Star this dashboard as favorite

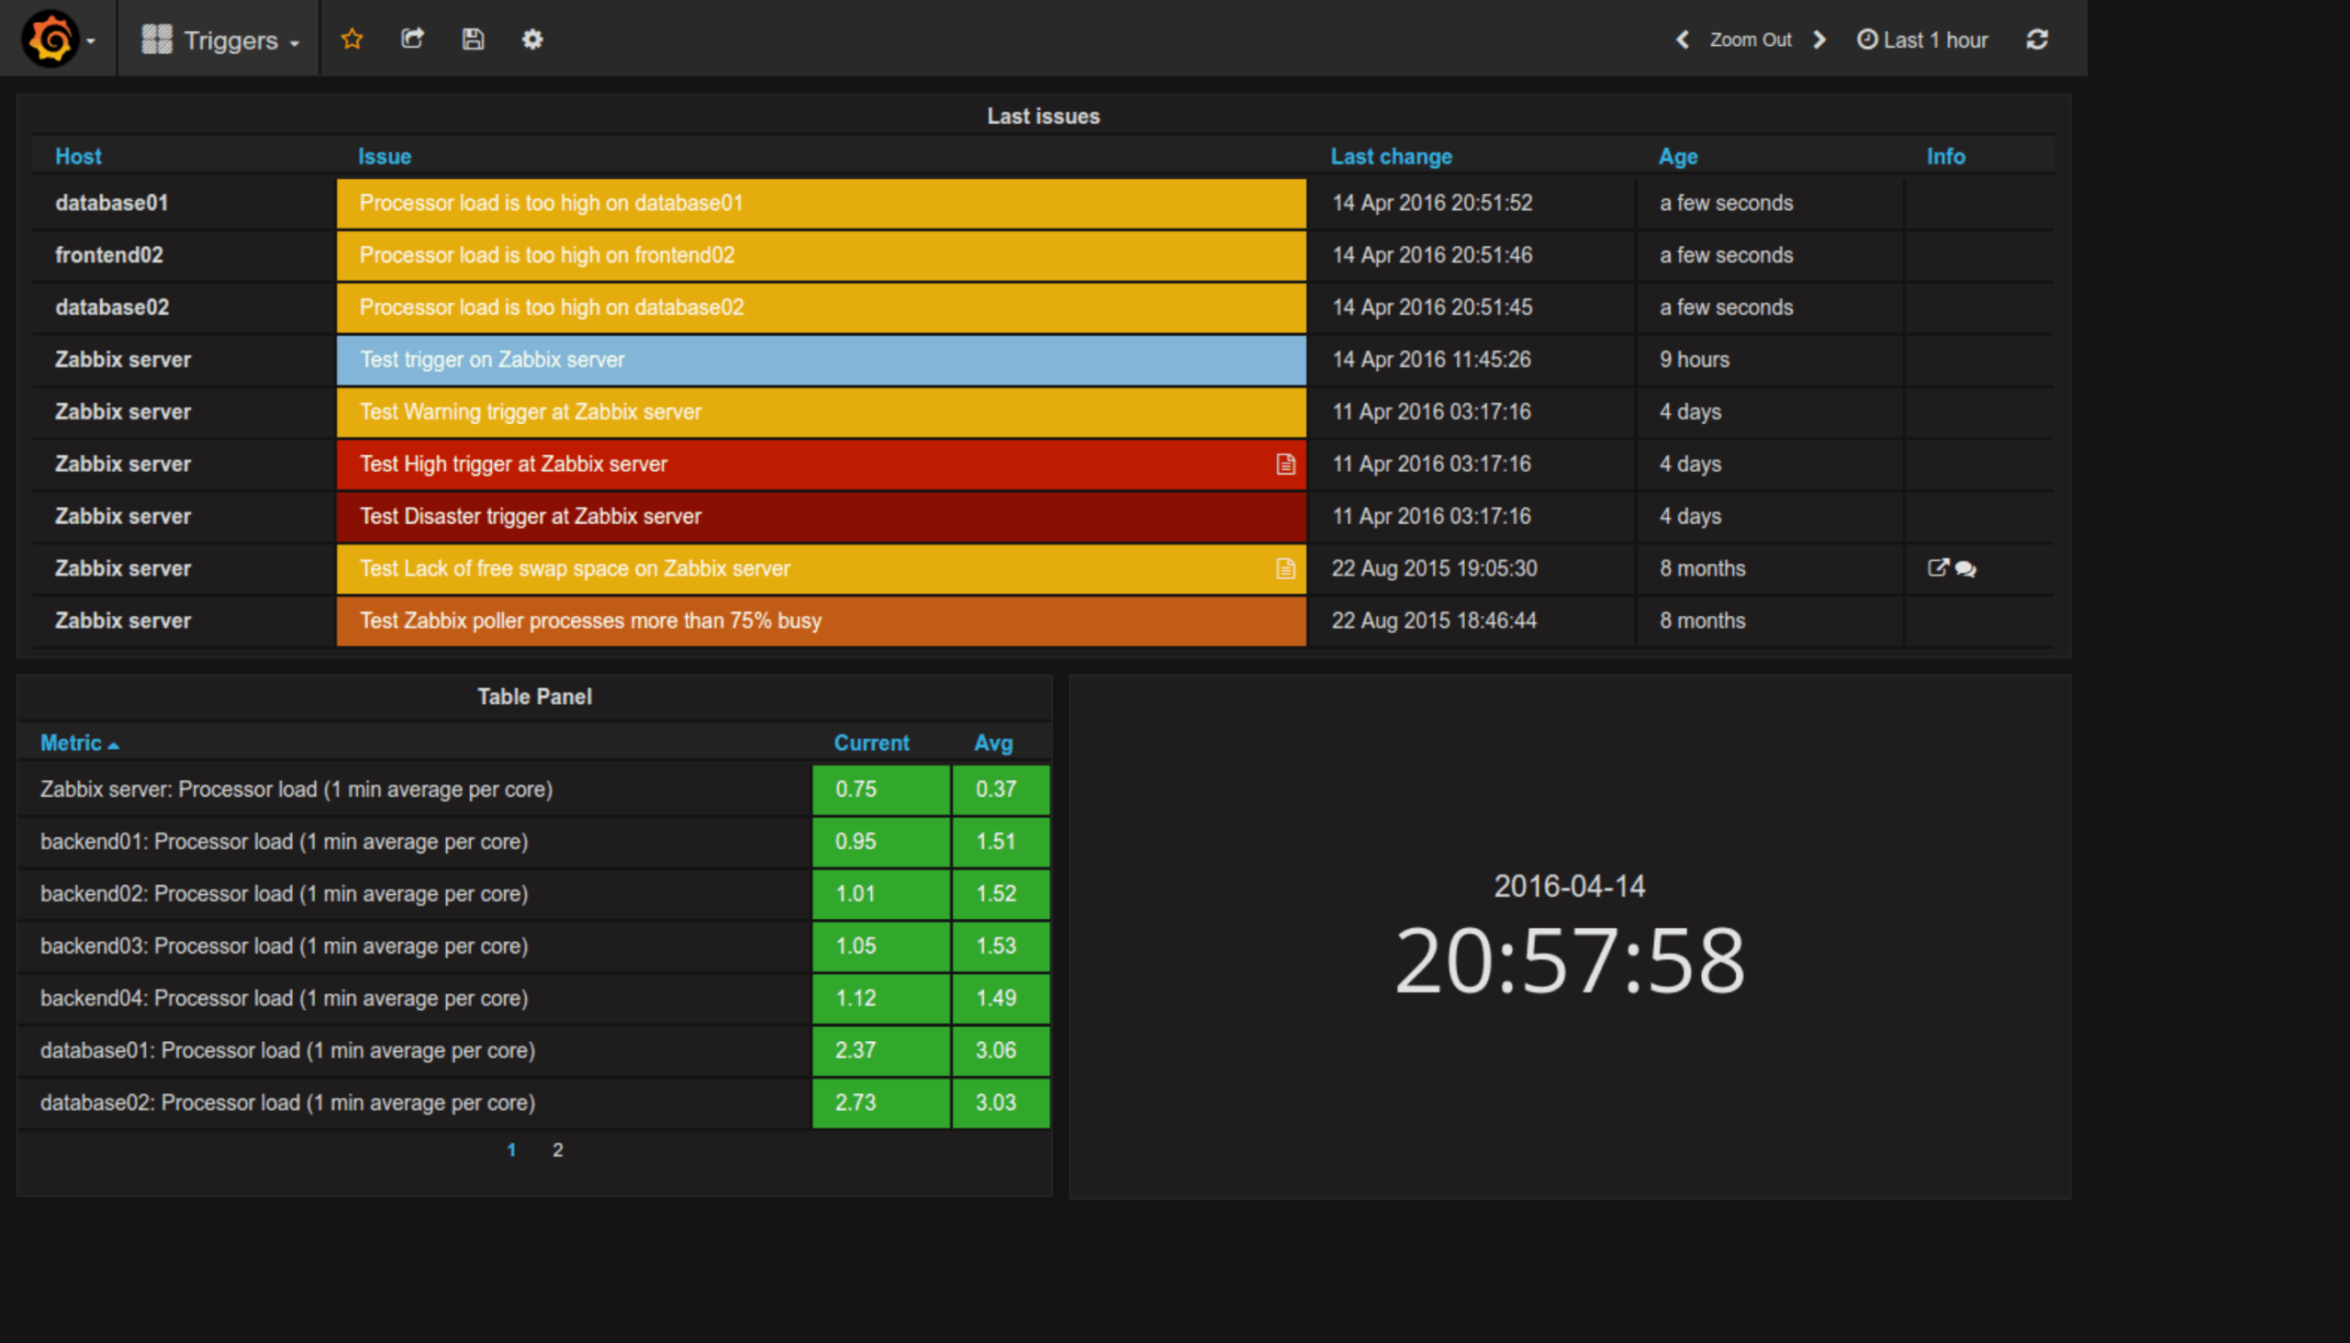(x=352, y=39)
